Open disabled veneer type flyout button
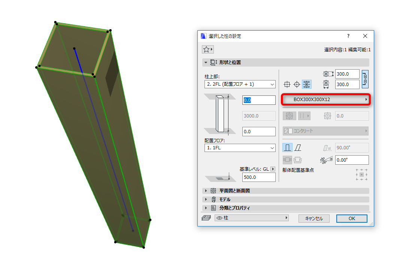The width and height of the screenshot is (412, 262). click(304, 116)
